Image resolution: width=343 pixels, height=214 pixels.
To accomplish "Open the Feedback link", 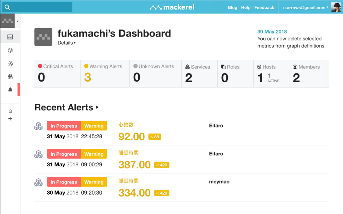I will (264, 7).
